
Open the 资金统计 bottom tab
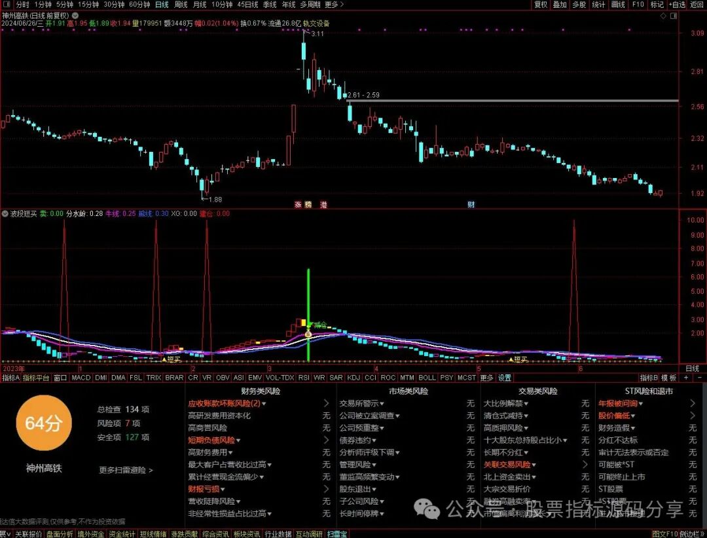(x=122, y=534)
